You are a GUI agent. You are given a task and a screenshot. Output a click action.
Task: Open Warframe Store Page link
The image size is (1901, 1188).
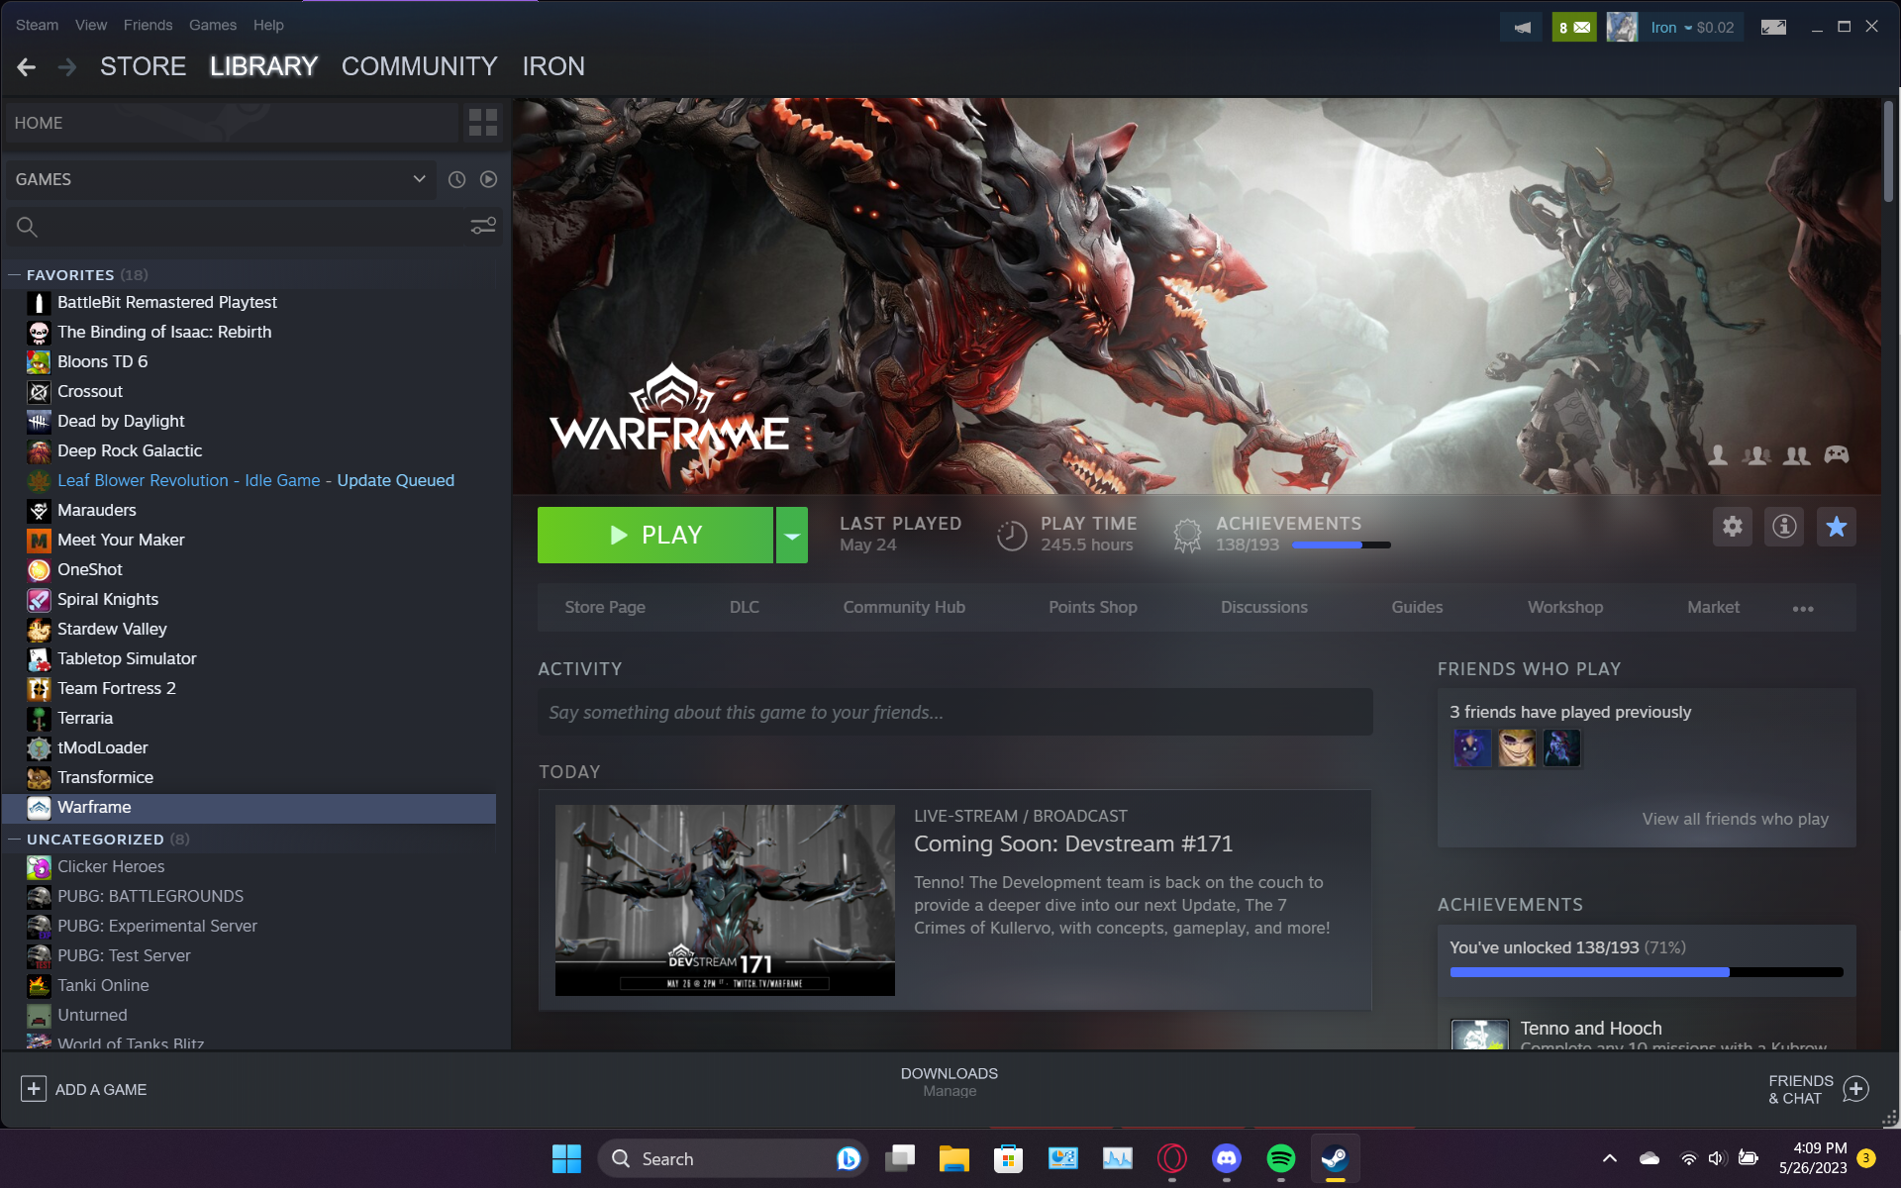coord(605,607)
